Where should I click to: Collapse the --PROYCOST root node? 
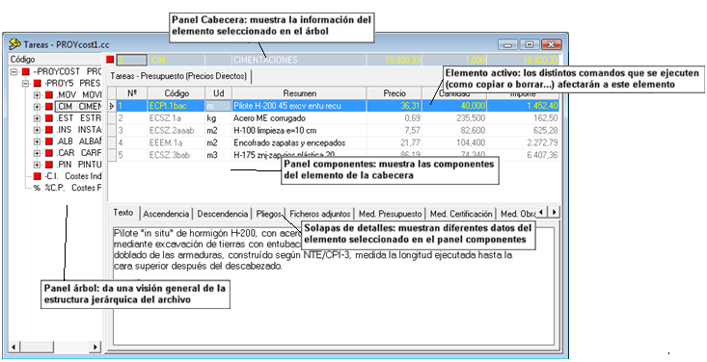pos(14,71)
